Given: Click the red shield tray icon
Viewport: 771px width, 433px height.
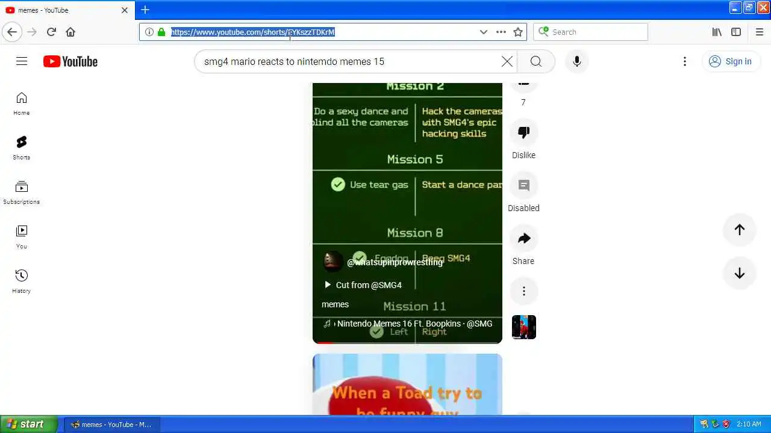Looking at the screenshot, I should coord(726,424).
